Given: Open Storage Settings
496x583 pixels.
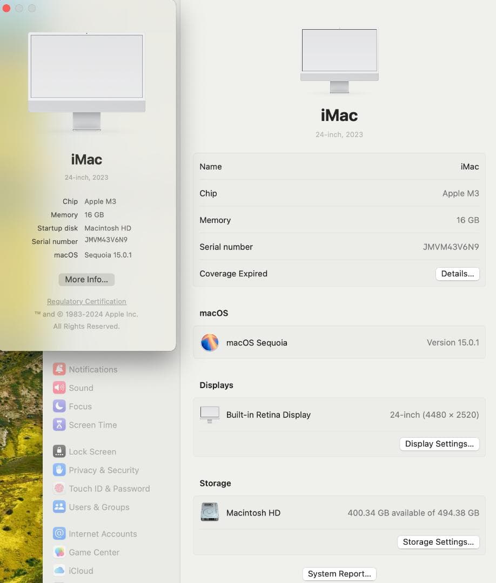Looking at the screenshot, I should pyautogui.click(x=438, y=542).
